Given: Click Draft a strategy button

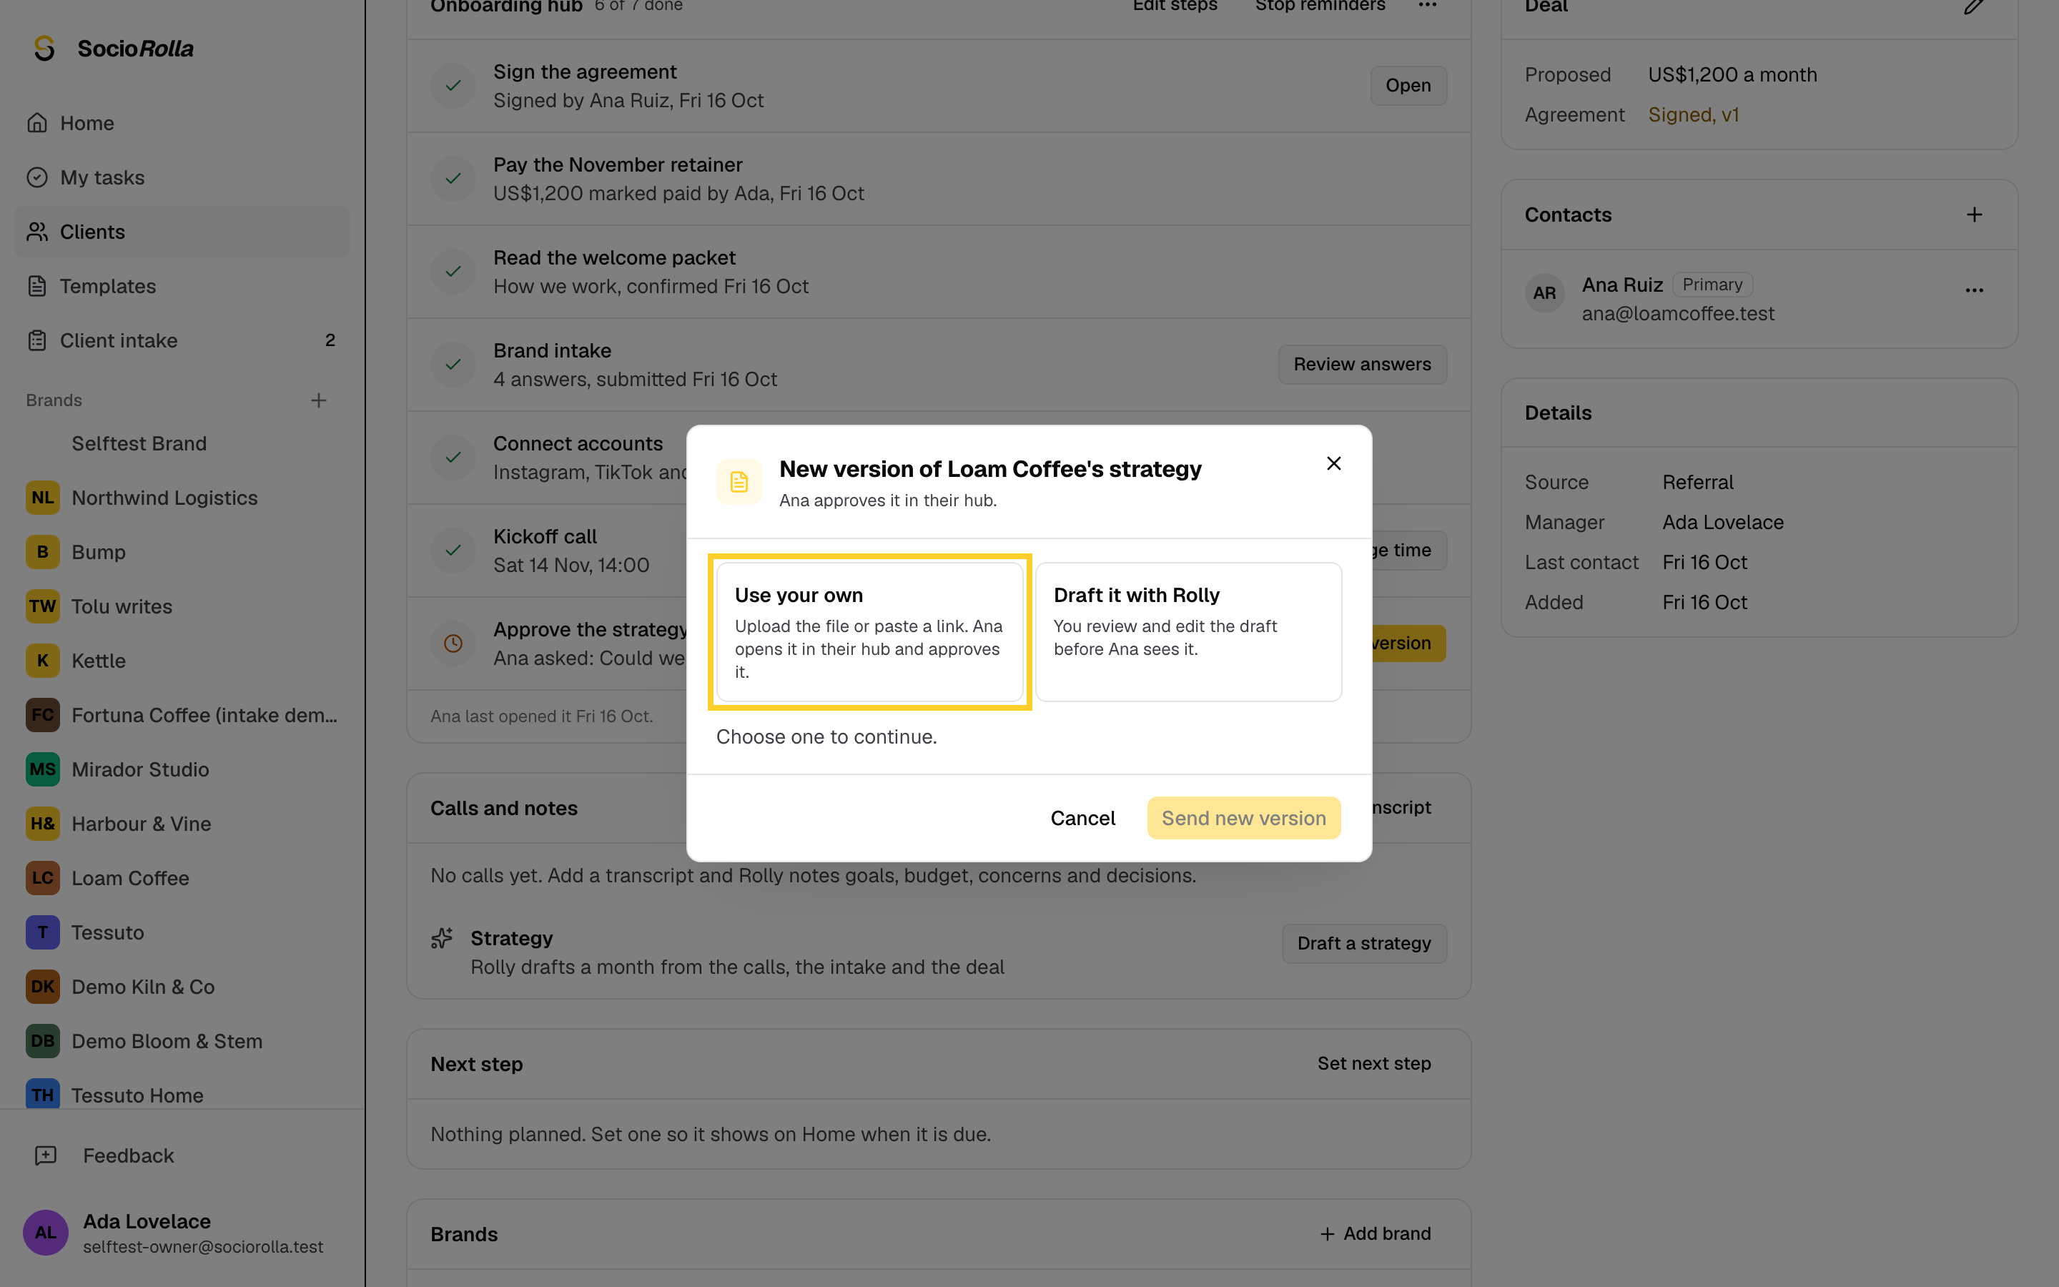Looking at the screenshot, I should point(1364,943).
